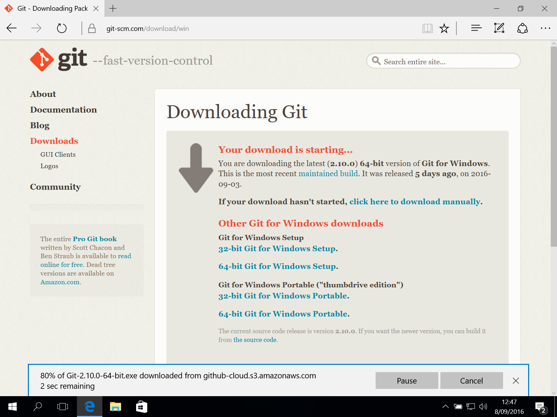Image resolution: width=557 pixels, height=417 pixels.
Task: Click the forward navigation arrow
Action: pyautogui.click(x=36, y=28)
